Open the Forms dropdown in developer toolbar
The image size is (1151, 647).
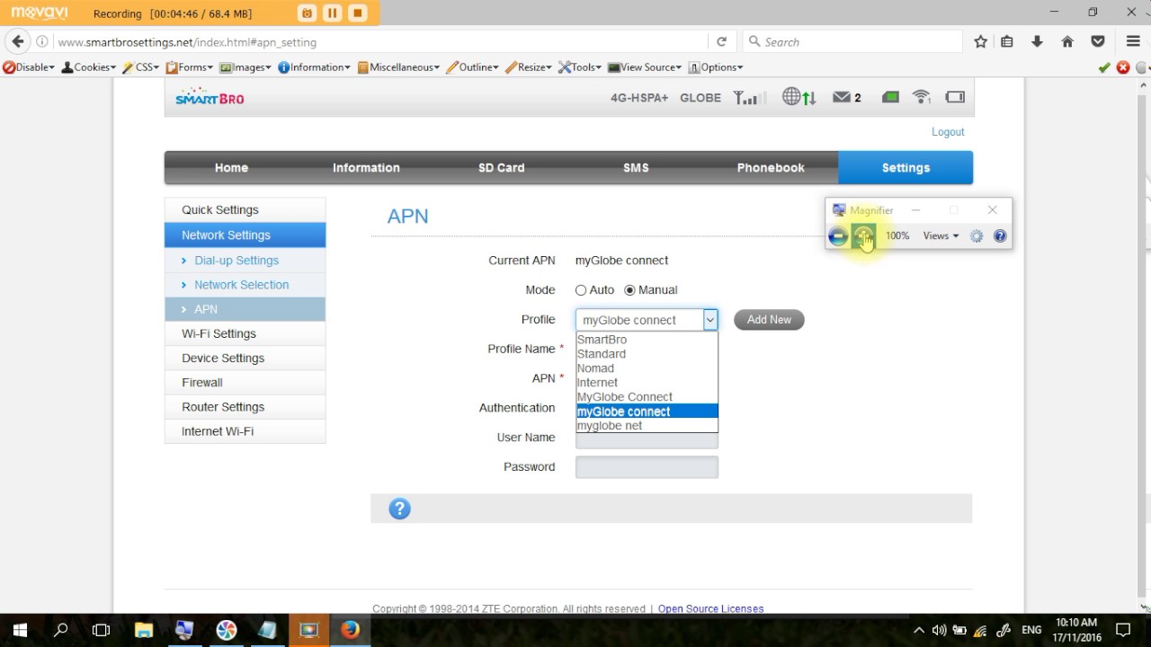pos(189,67)
